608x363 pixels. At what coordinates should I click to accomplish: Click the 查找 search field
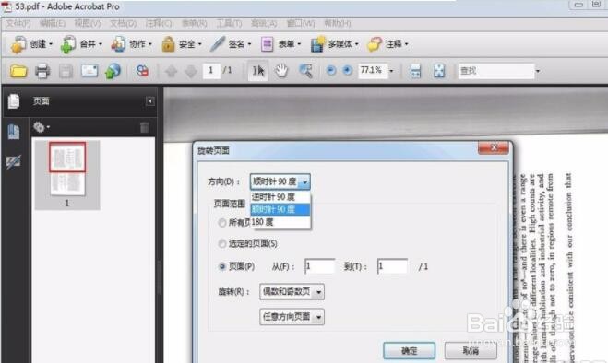click(496, 71)
